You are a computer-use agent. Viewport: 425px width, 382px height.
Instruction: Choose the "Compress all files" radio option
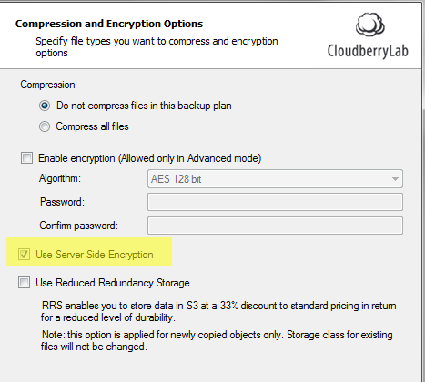pyautogui.click(x=45, y=126)
